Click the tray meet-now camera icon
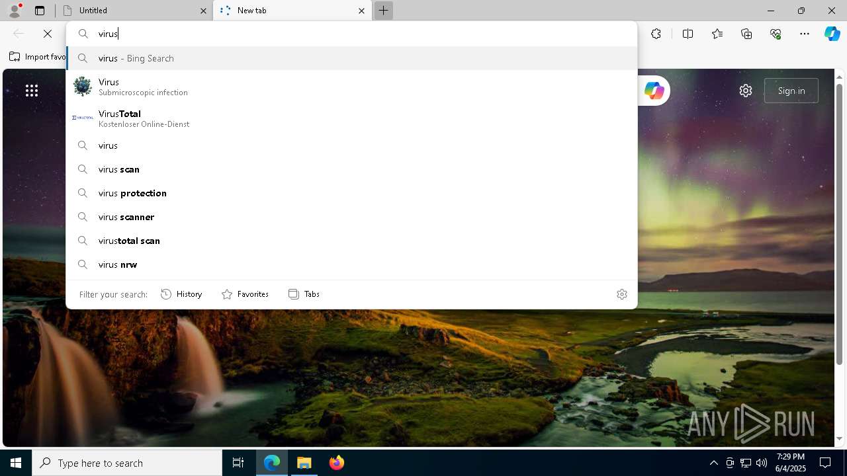This screenshot has width=847, height=476. pyautogui.click(x=730, y=463)
